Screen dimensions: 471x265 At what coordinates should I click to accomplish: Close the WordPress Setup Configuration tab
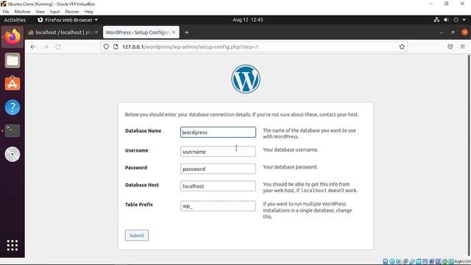coord(174,32)
